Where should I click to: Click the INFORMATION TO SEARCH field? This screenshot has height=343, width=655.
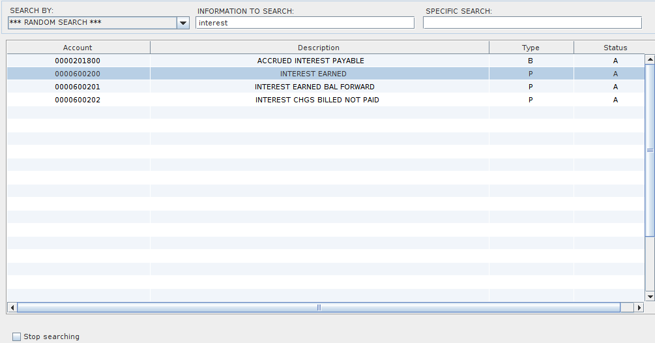[x=304, y=23]
